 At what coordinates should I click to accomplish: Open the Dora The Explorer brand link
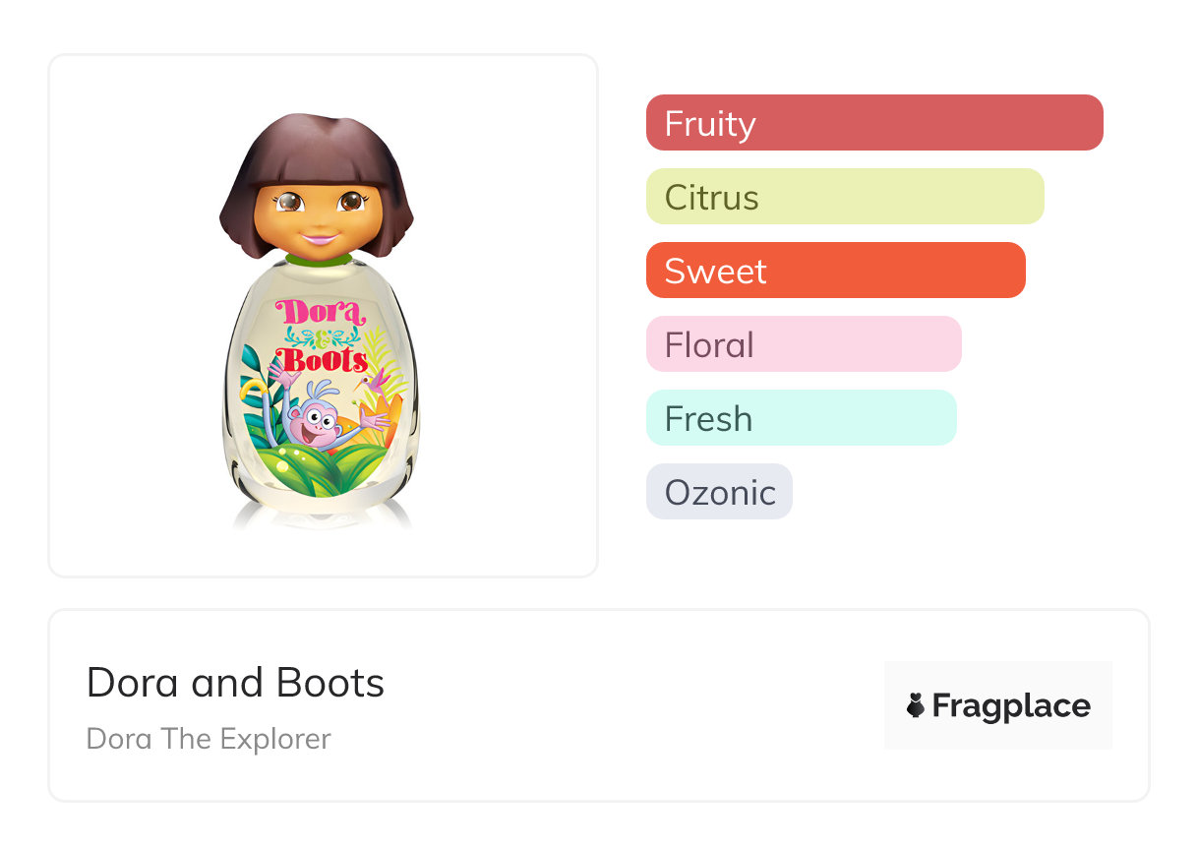pyautogui.click(x=209, y=739)
